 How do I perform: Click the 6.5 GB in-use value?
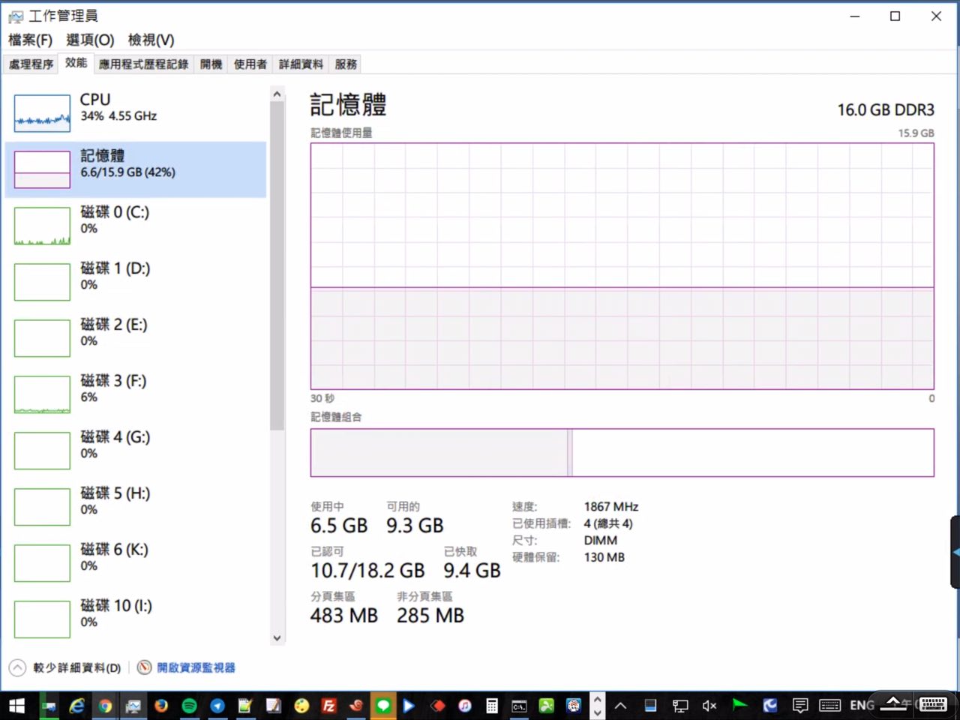(339, 526)
